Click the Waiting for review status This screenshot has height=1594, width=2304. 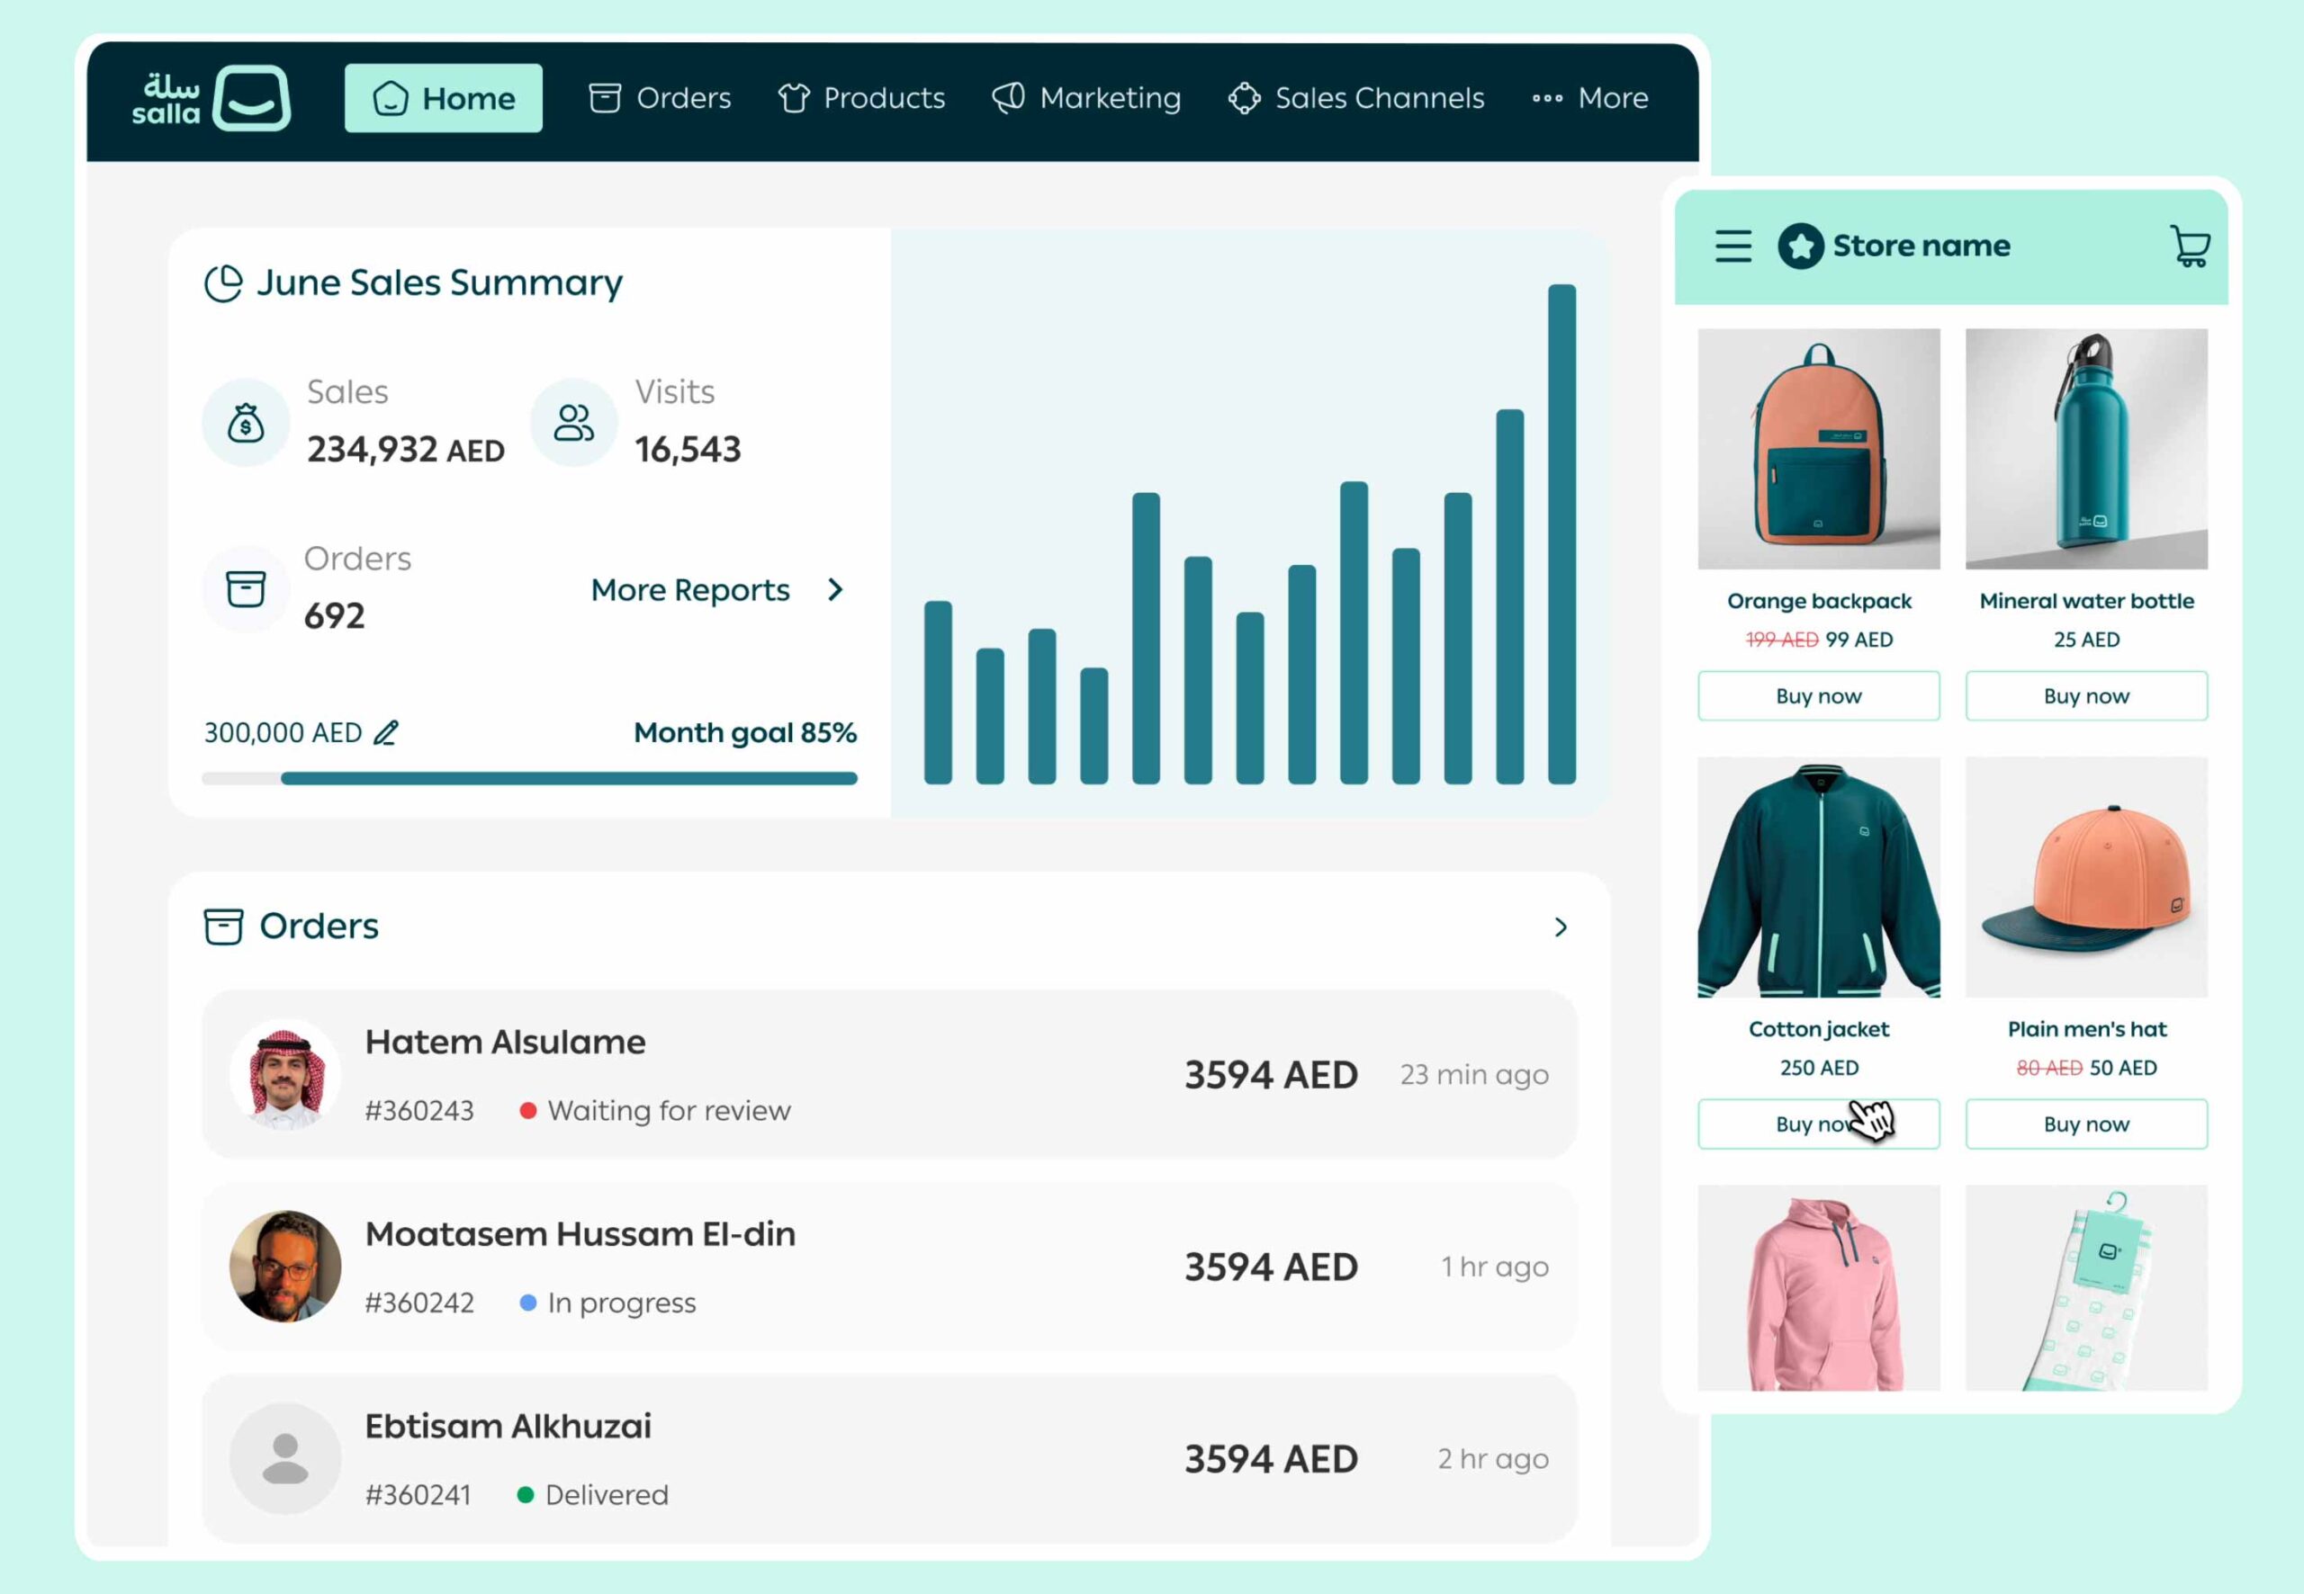pos(655,1111)
